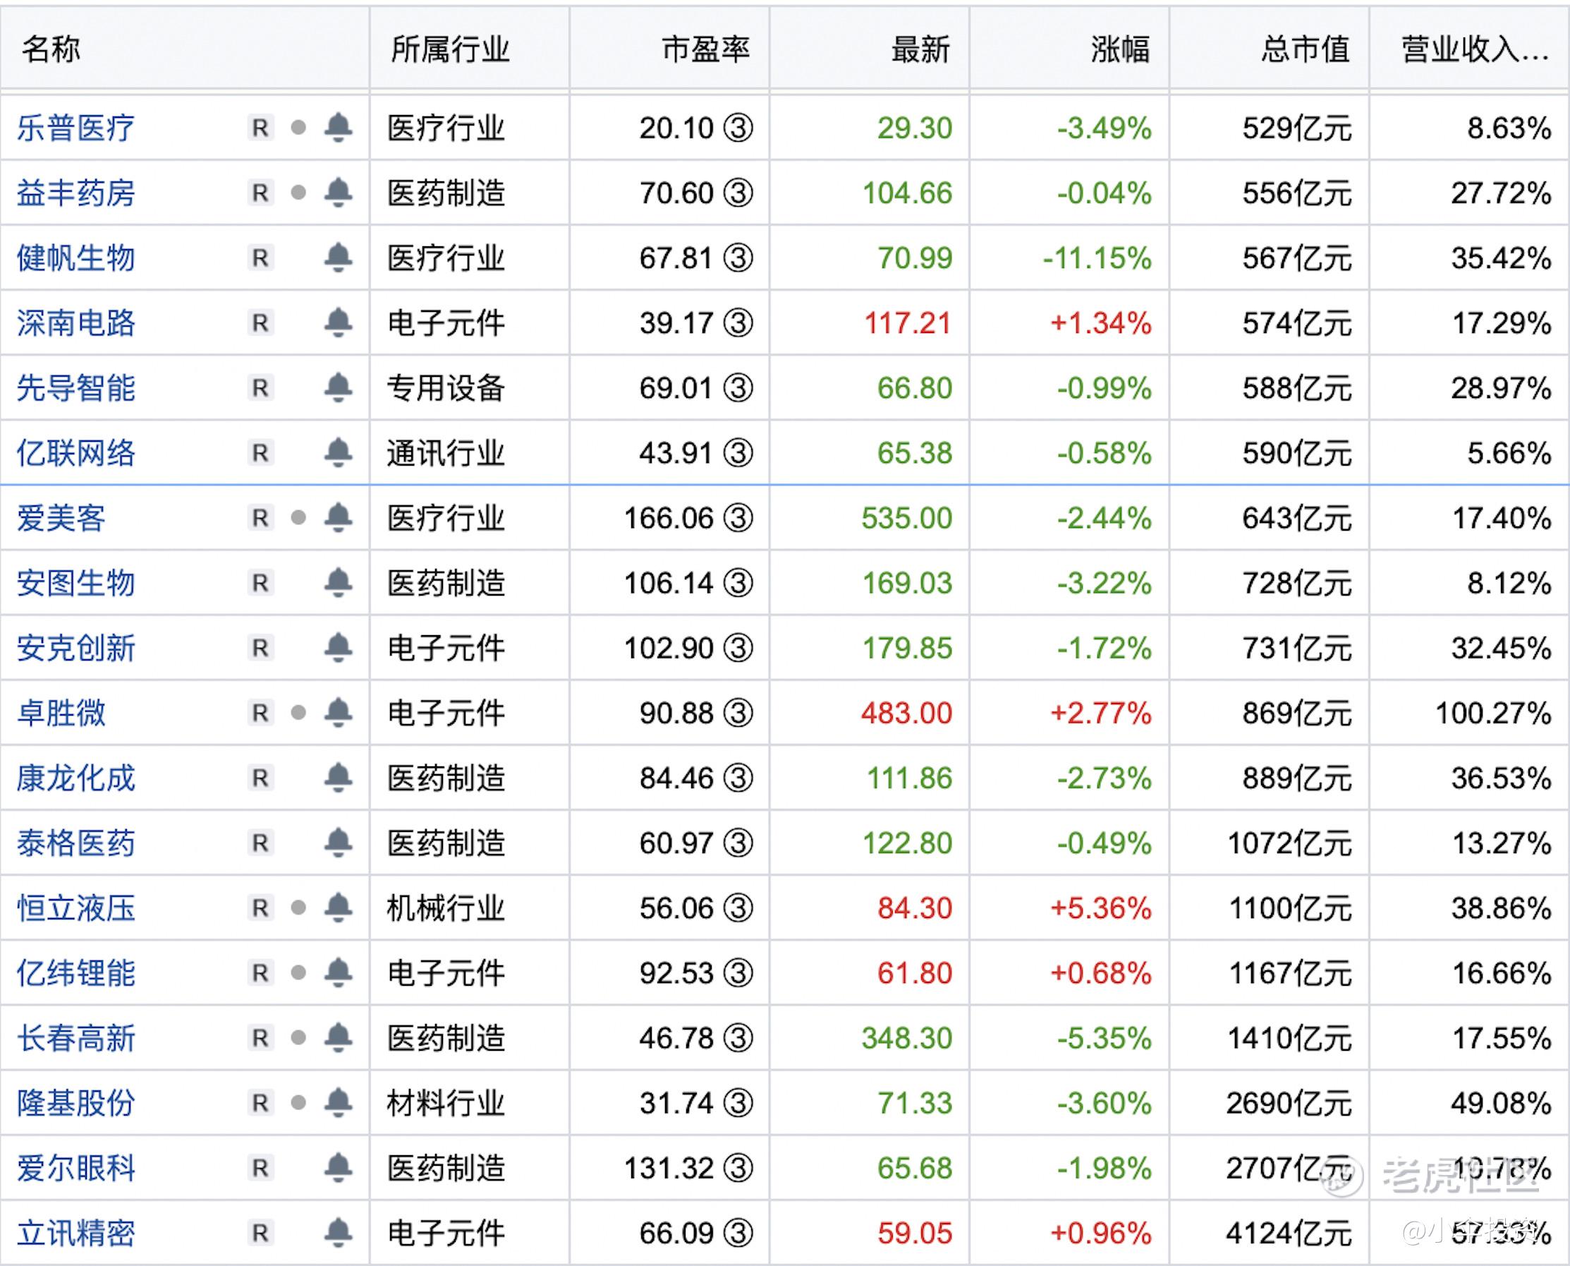Click the alert bell for 深南电路

(x=339, y=322)
